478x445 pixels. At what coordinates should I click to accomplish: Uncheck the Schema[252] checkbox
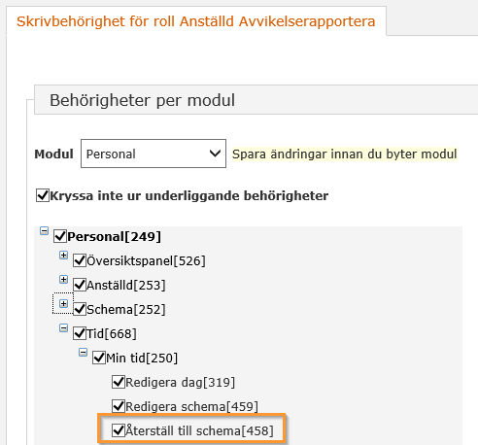coord(80,309)
